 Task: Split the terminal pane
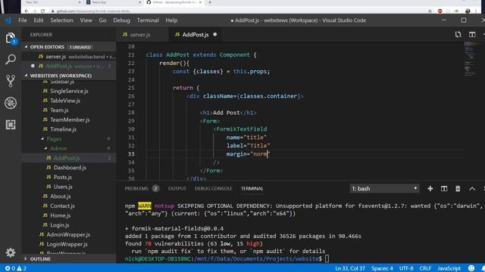444,188
